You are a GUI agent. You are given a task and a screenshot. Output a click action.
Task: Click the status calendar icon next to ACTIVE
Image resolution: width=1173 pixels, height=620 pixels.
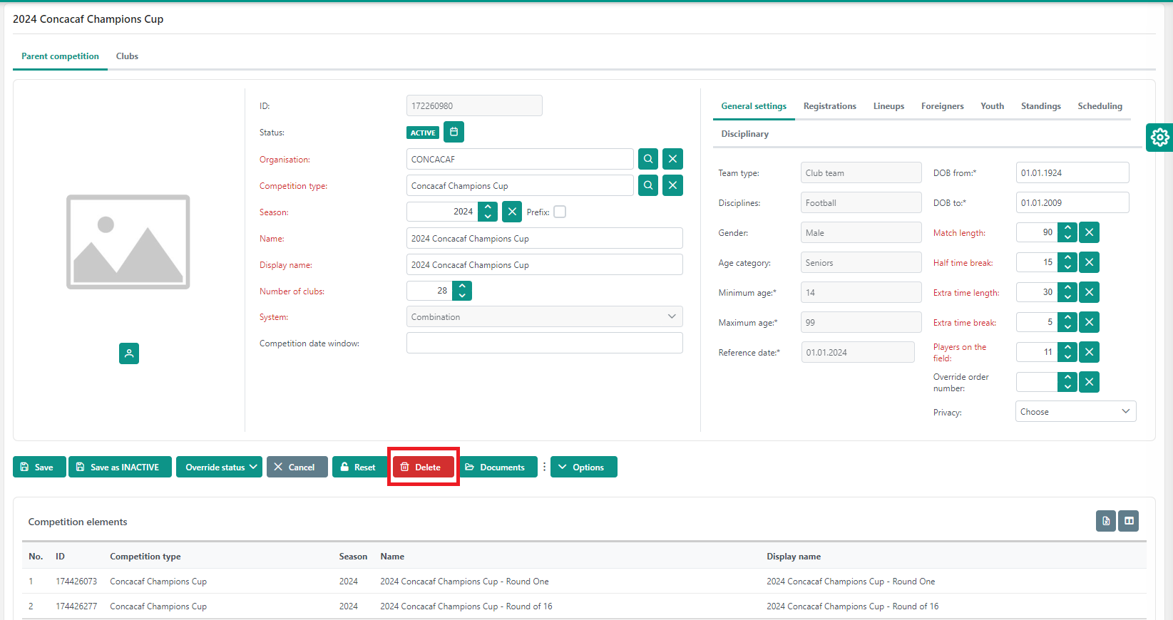click(454, 132)
